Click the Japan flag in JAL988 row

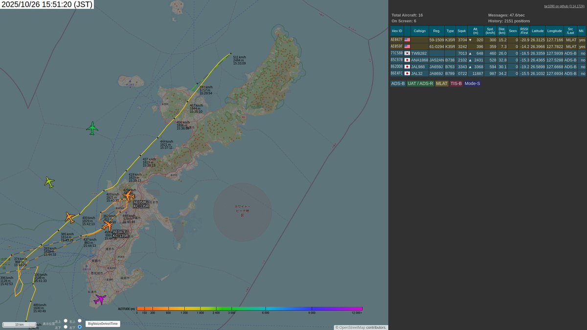(x=407, y=66)
